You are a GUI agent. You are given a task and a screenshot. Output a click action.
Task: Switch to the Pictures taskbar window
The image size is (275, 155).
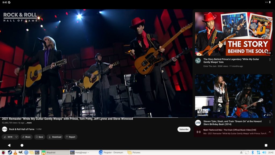point(134,153)
